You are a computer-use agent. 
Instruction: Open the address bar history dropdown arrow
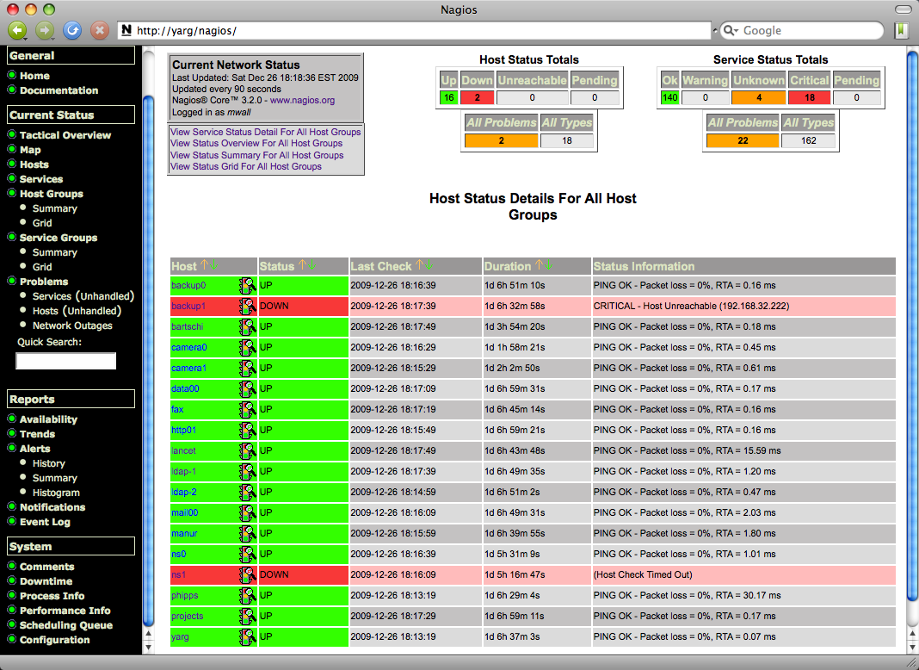click(x=714, y=31)
